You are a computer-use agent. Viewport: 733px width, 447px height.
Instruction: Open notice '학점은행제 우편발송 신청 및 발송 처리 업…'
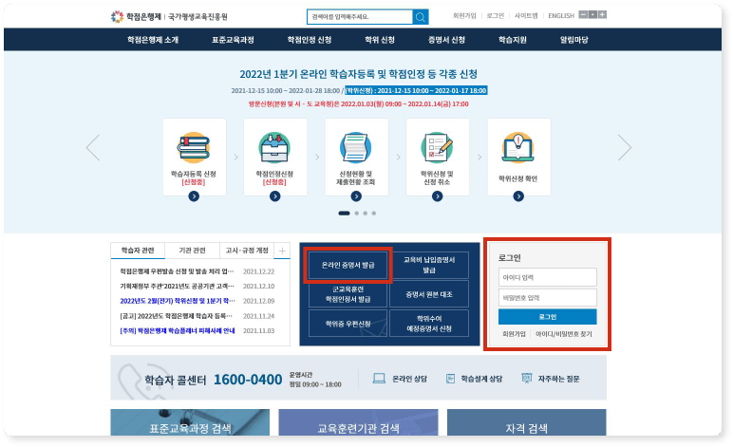(x=177, y=271)
